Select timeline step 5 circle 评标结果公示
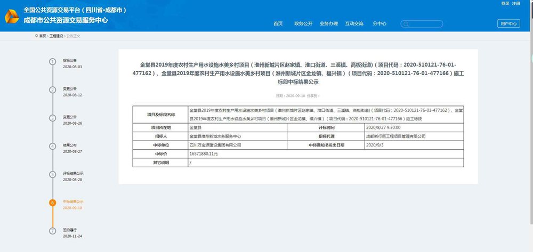 tap(52, 174)
